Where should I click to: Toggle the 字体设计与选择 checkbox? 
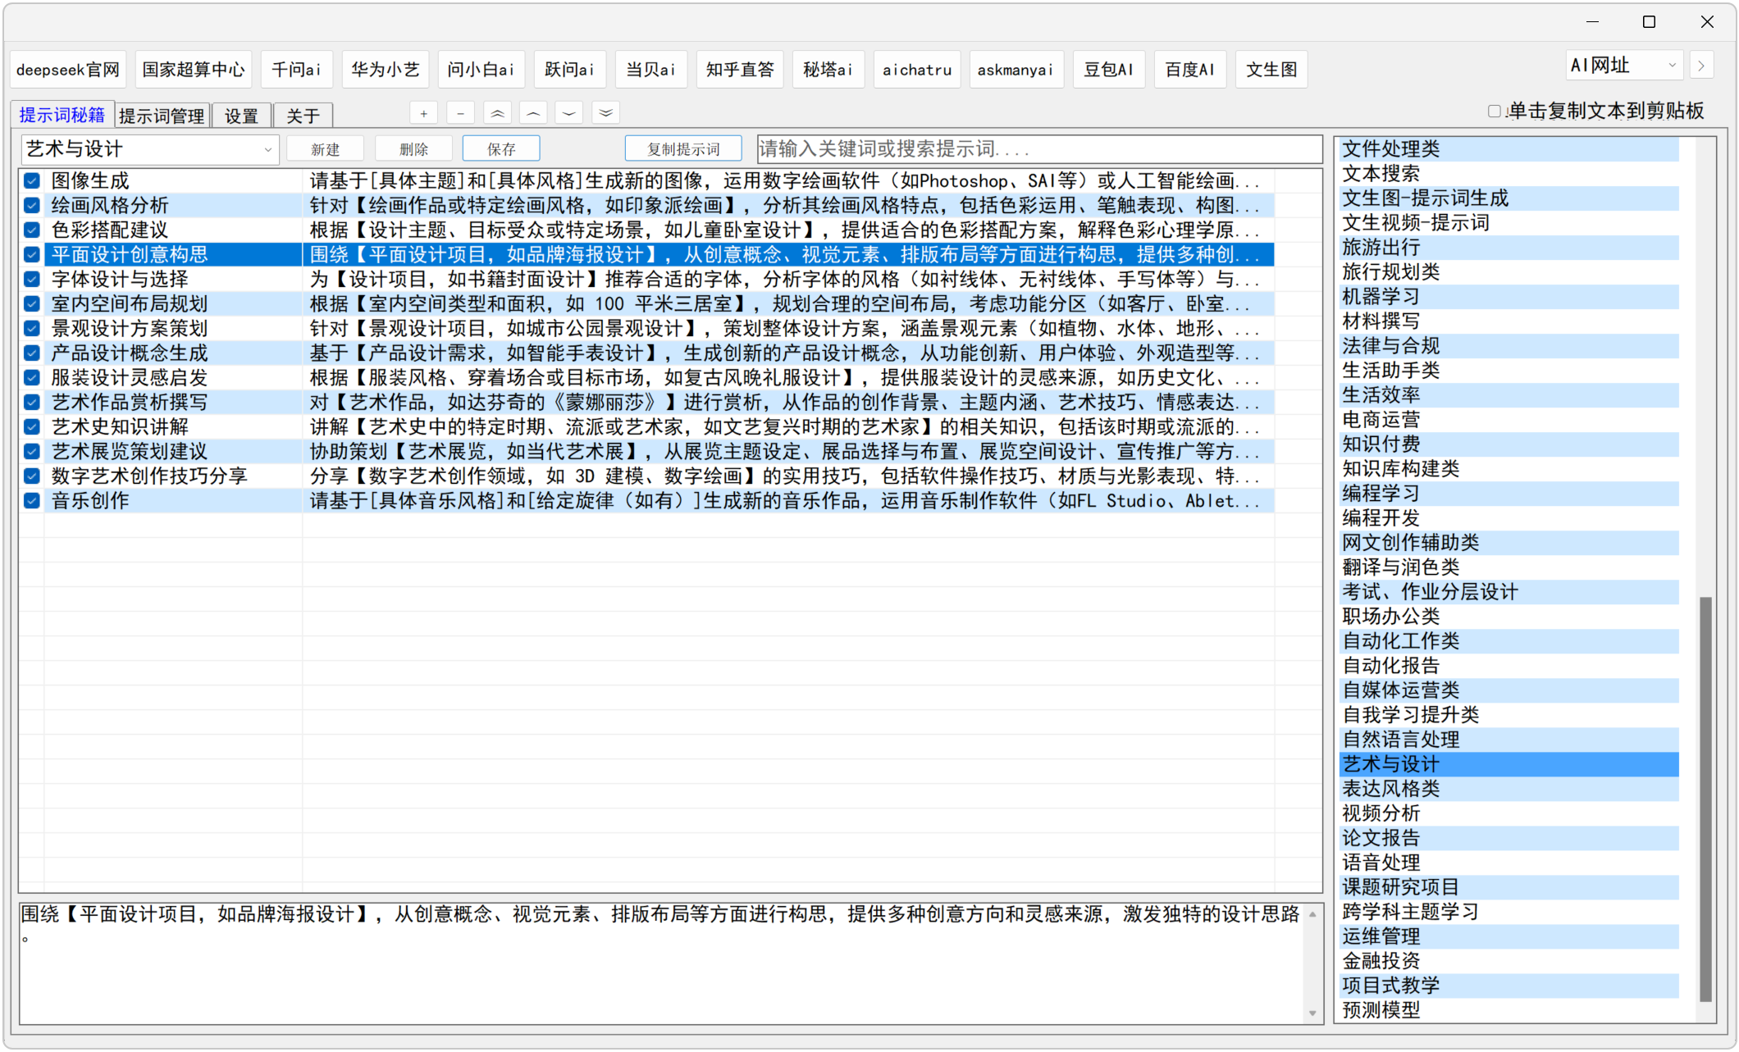click(32, 279)
